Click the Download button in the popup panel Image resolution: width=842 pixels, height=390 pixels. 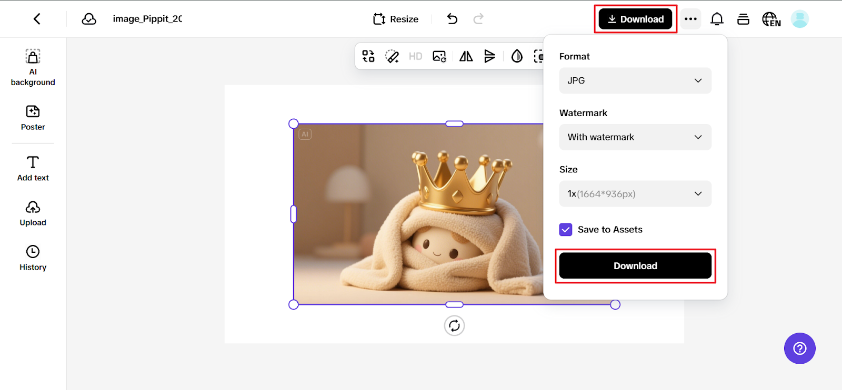[x=635, y=266]
